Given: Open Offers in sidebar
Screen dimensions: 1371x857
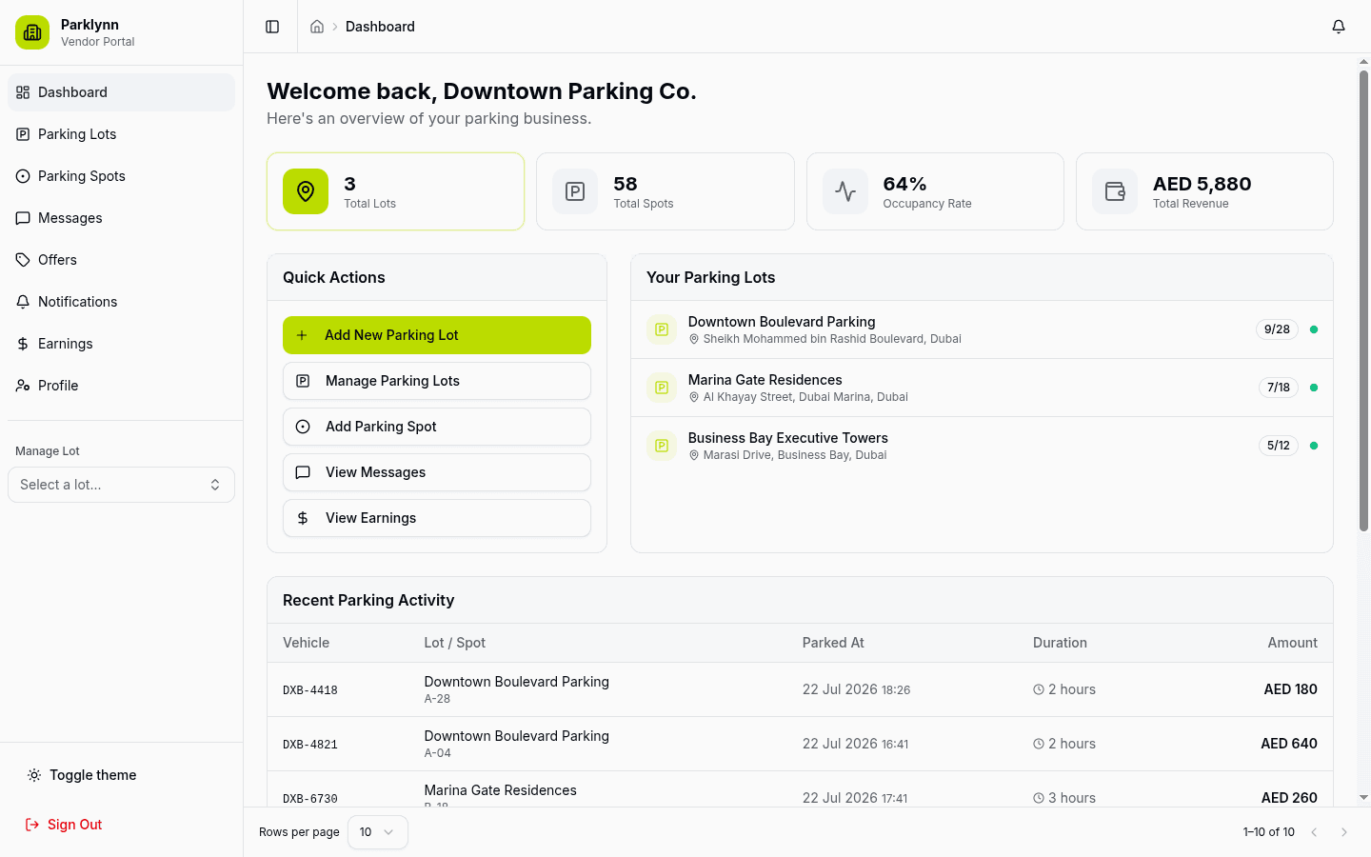Looking at the screenshot, I should coord(121,260).
